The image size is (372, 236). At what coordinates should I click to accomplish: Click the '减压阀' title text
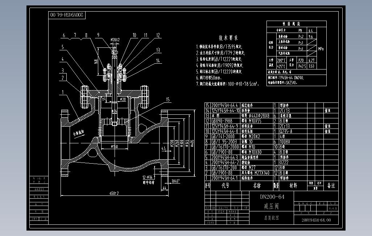(x=272, y=206)
